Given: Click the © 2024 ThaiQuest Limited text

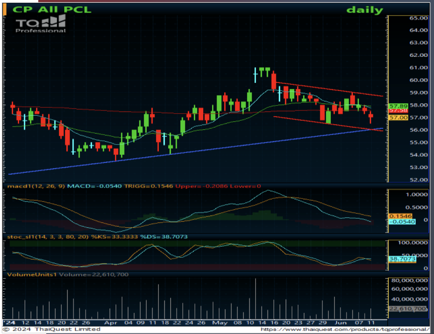Looking at the screenshot, I should [x=52, y=329].
